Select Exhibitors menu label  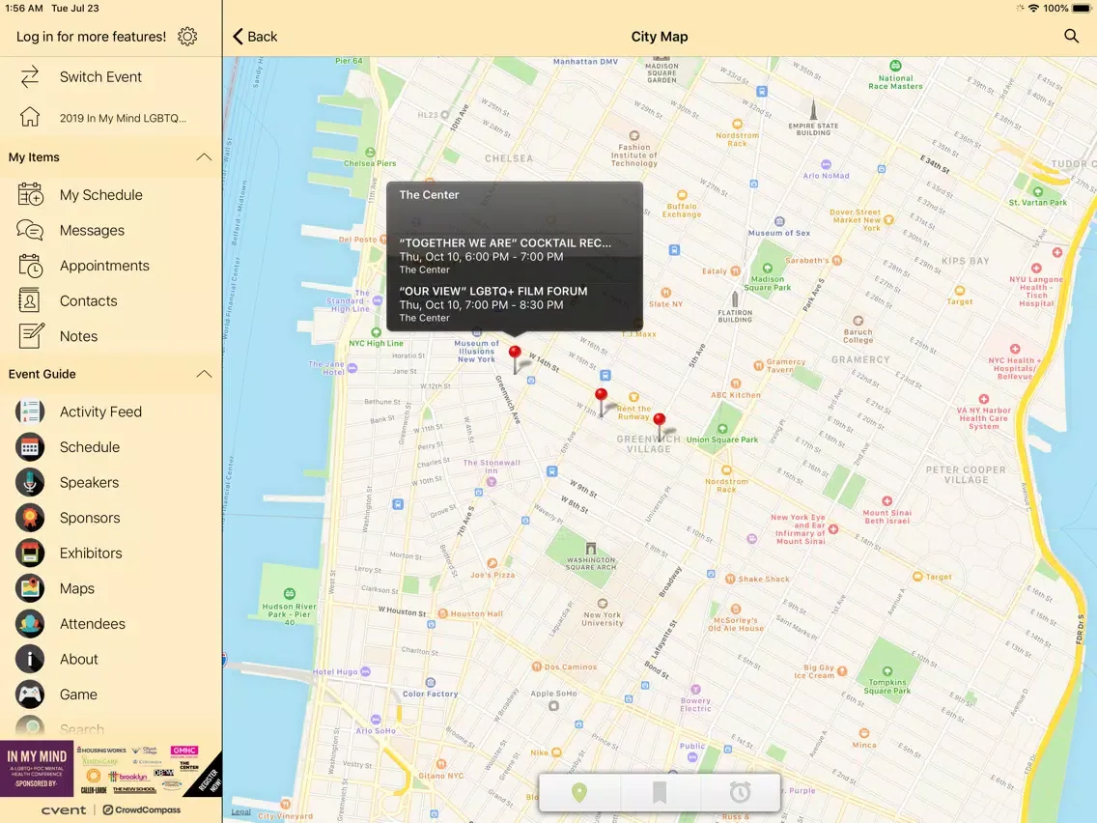[90, 553]
